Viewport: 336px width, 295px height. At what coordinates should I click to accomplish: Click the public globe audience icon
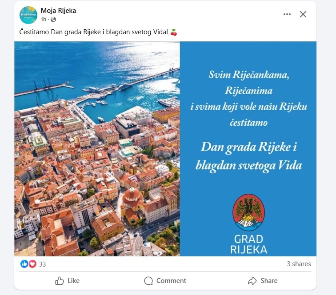pyautogui.click(x=53, y=20)
